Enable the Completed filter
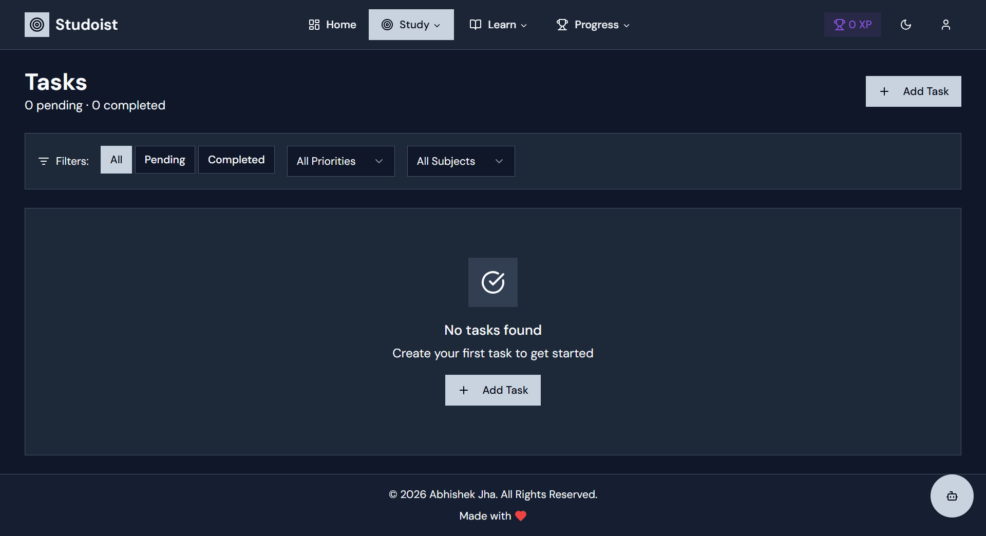 (236, 159)
